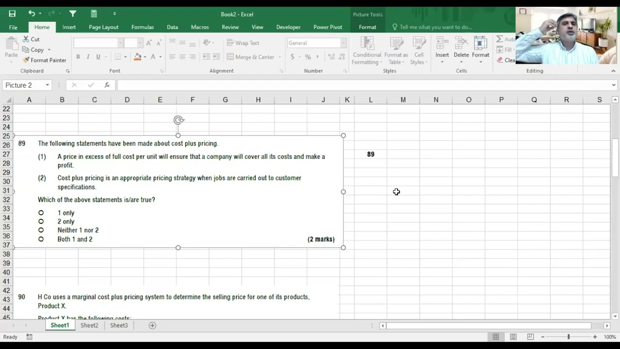
Task: Collapse the ribbon with the chevron arrow
Action: 613,71
